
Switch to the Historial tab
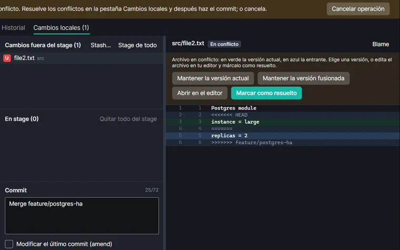pyautogui.click(x=13, y=27)
